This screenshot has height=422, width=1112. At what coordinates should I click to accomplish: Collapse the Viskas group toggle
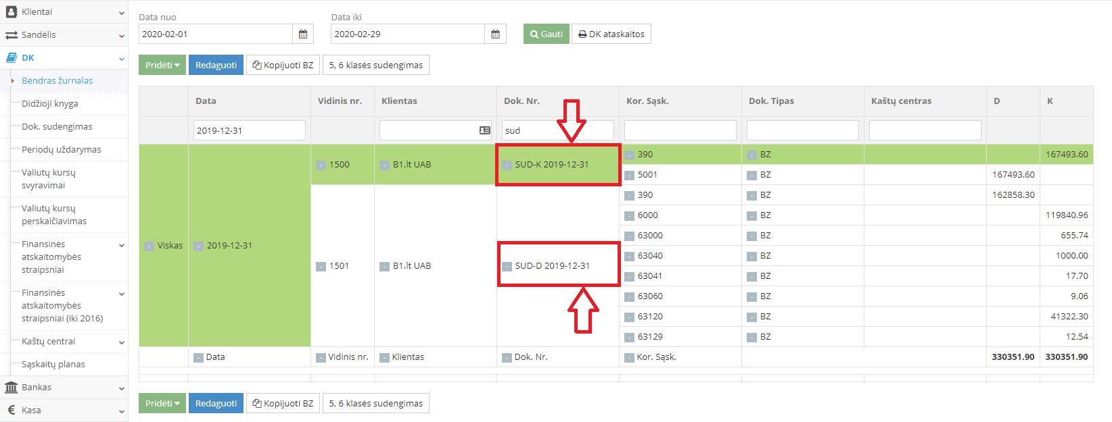click(149, 246)
